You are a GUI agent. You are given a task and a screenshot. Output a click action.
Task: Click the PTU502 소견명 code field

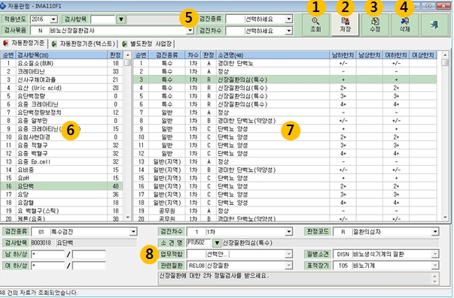point(199,243)
